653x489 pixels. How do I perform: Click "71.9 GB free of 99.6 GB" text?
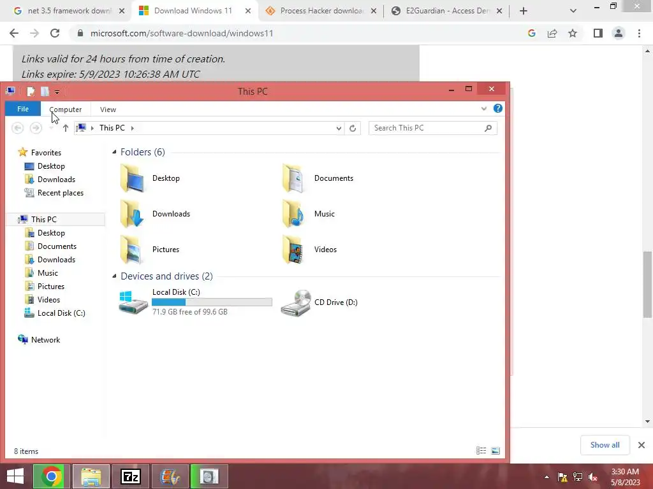pyautogui.click(x=190, y=312)
